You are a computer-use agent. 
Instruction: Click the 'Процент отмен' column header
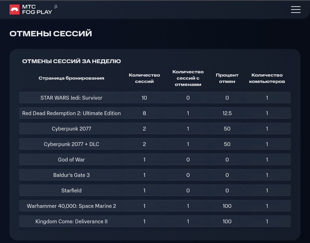pyautogui.click(x=227, y=78)
